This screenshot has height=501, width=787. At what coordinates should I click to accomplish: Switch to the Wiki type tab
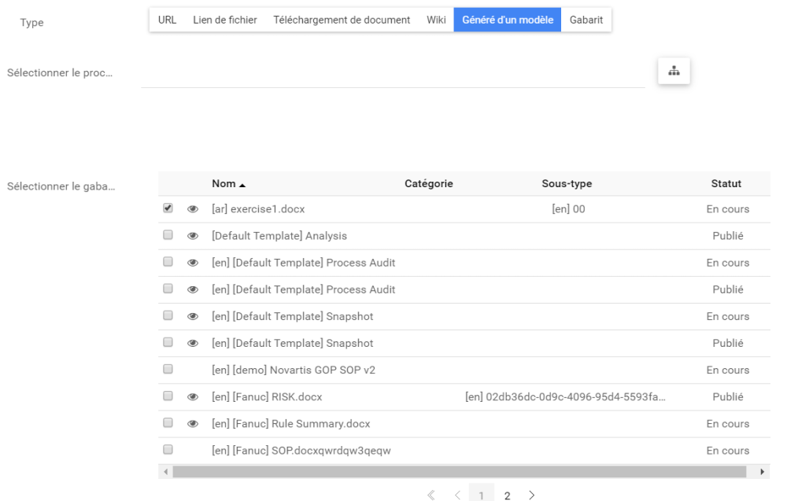pyautogui.click(x=436, y=20)
